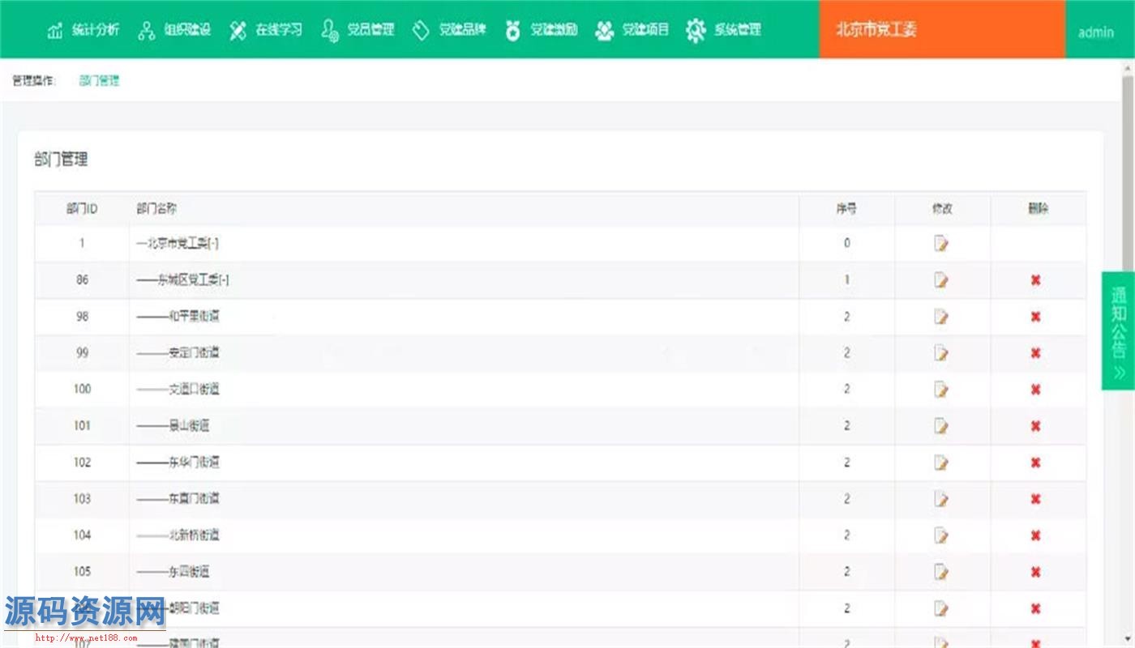The width and height of the screenshot is (1135, 648).
Task: Delete the 和平里街道 department
Action: tap(1035, 317)
